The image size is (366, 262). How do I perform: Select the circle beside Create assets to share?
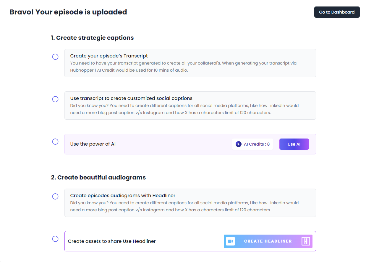click(55, 239)
